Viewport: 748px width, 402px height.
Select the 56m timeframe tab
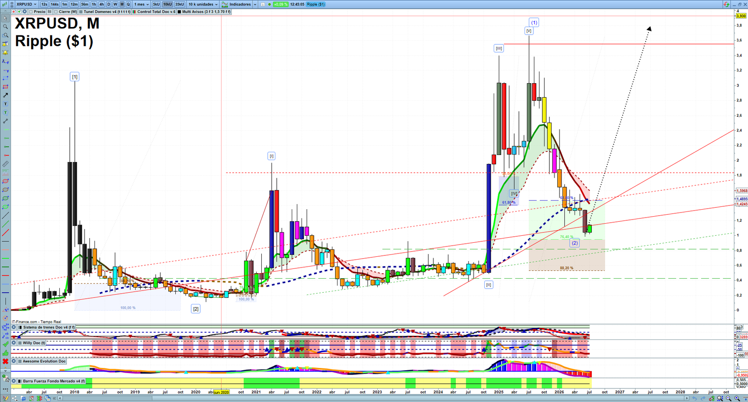(x=85, y=4)
